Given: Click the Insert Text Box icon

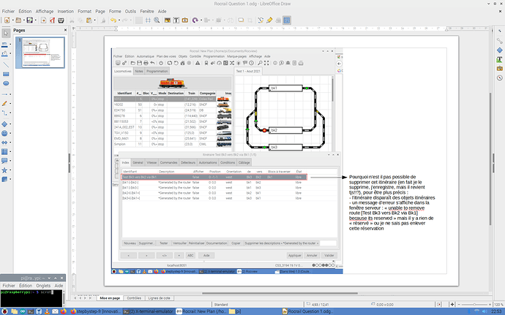Looking at the screenshot, I should [176, 20].
